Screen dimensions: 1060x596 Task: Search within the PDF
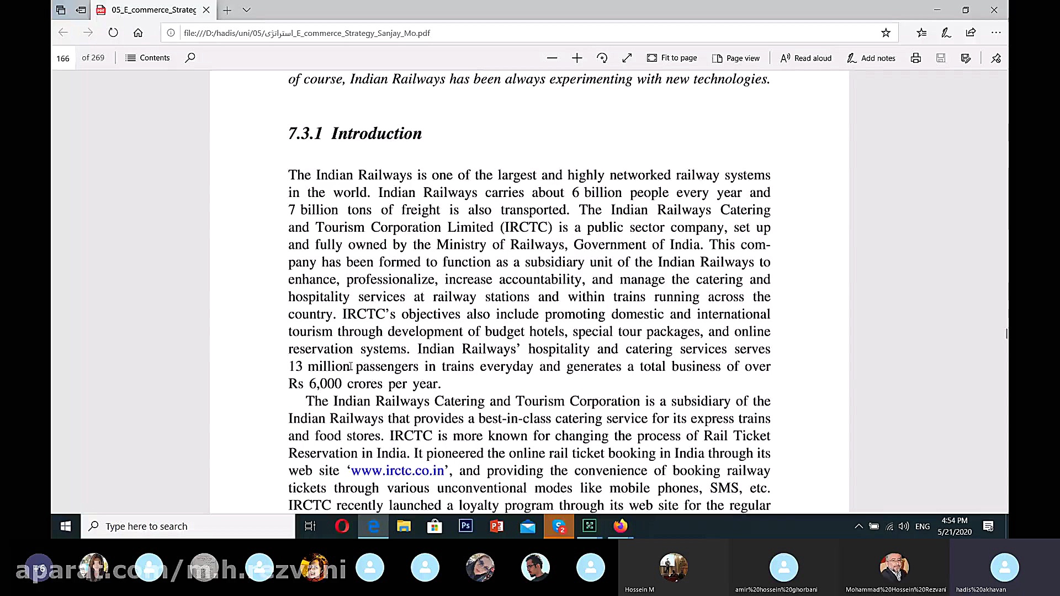pyautogui.click(x=190, y=58)
